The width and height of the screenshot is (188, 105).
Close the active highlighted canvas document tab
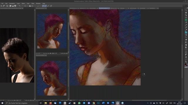click(x=109, y=8)
